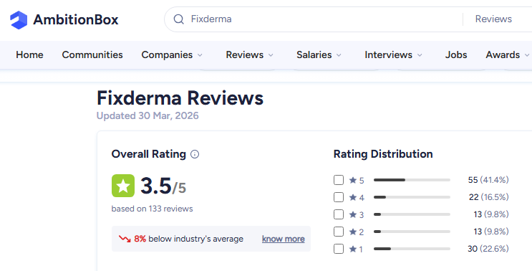This screenshot has width=532, height=271.
Task: Check the 5 star rating filter checkbox
Action: coord(339,180)
